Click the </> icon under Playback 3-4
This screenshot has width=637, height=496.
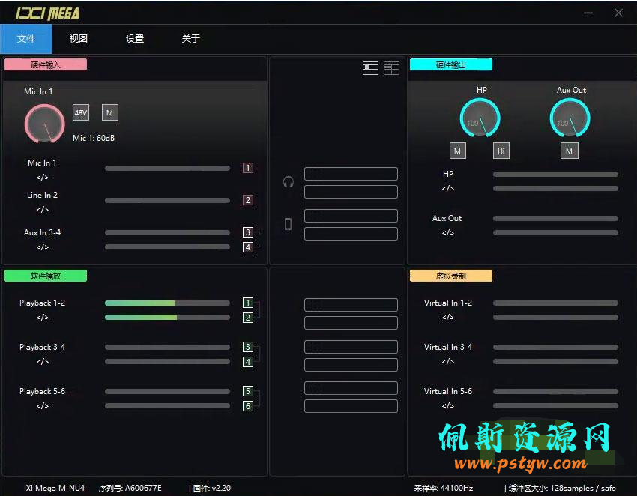pos(43,362)
